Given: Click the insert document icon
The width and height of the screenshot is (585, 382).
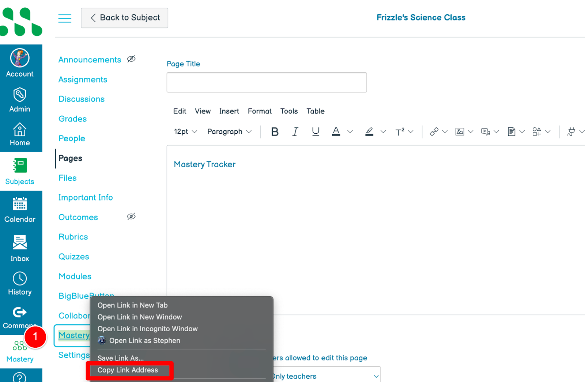Looking at the screenshot, I should coord(512,131).
